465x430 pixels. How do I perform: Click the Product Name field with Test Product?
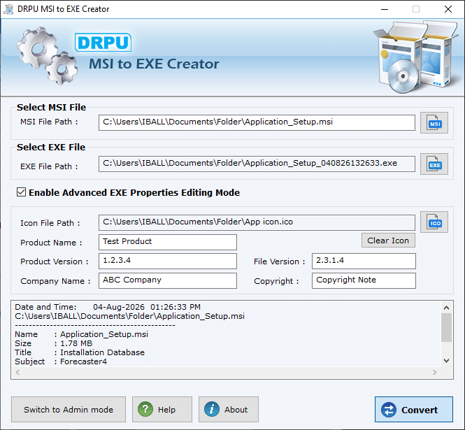(168, 243)
